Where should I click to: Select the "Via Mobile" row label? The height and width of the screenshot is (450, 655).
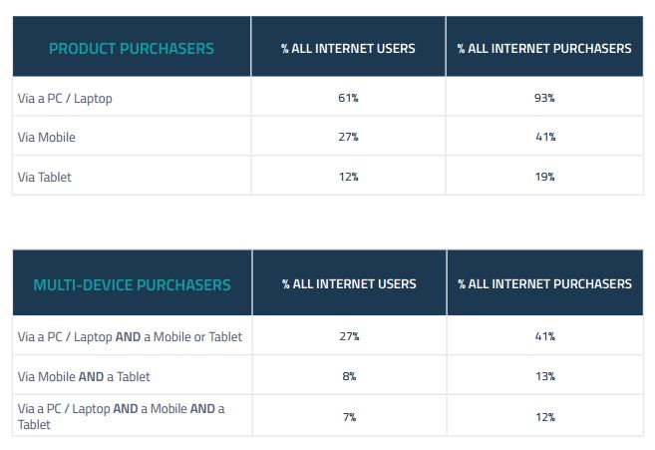point(46,138)
